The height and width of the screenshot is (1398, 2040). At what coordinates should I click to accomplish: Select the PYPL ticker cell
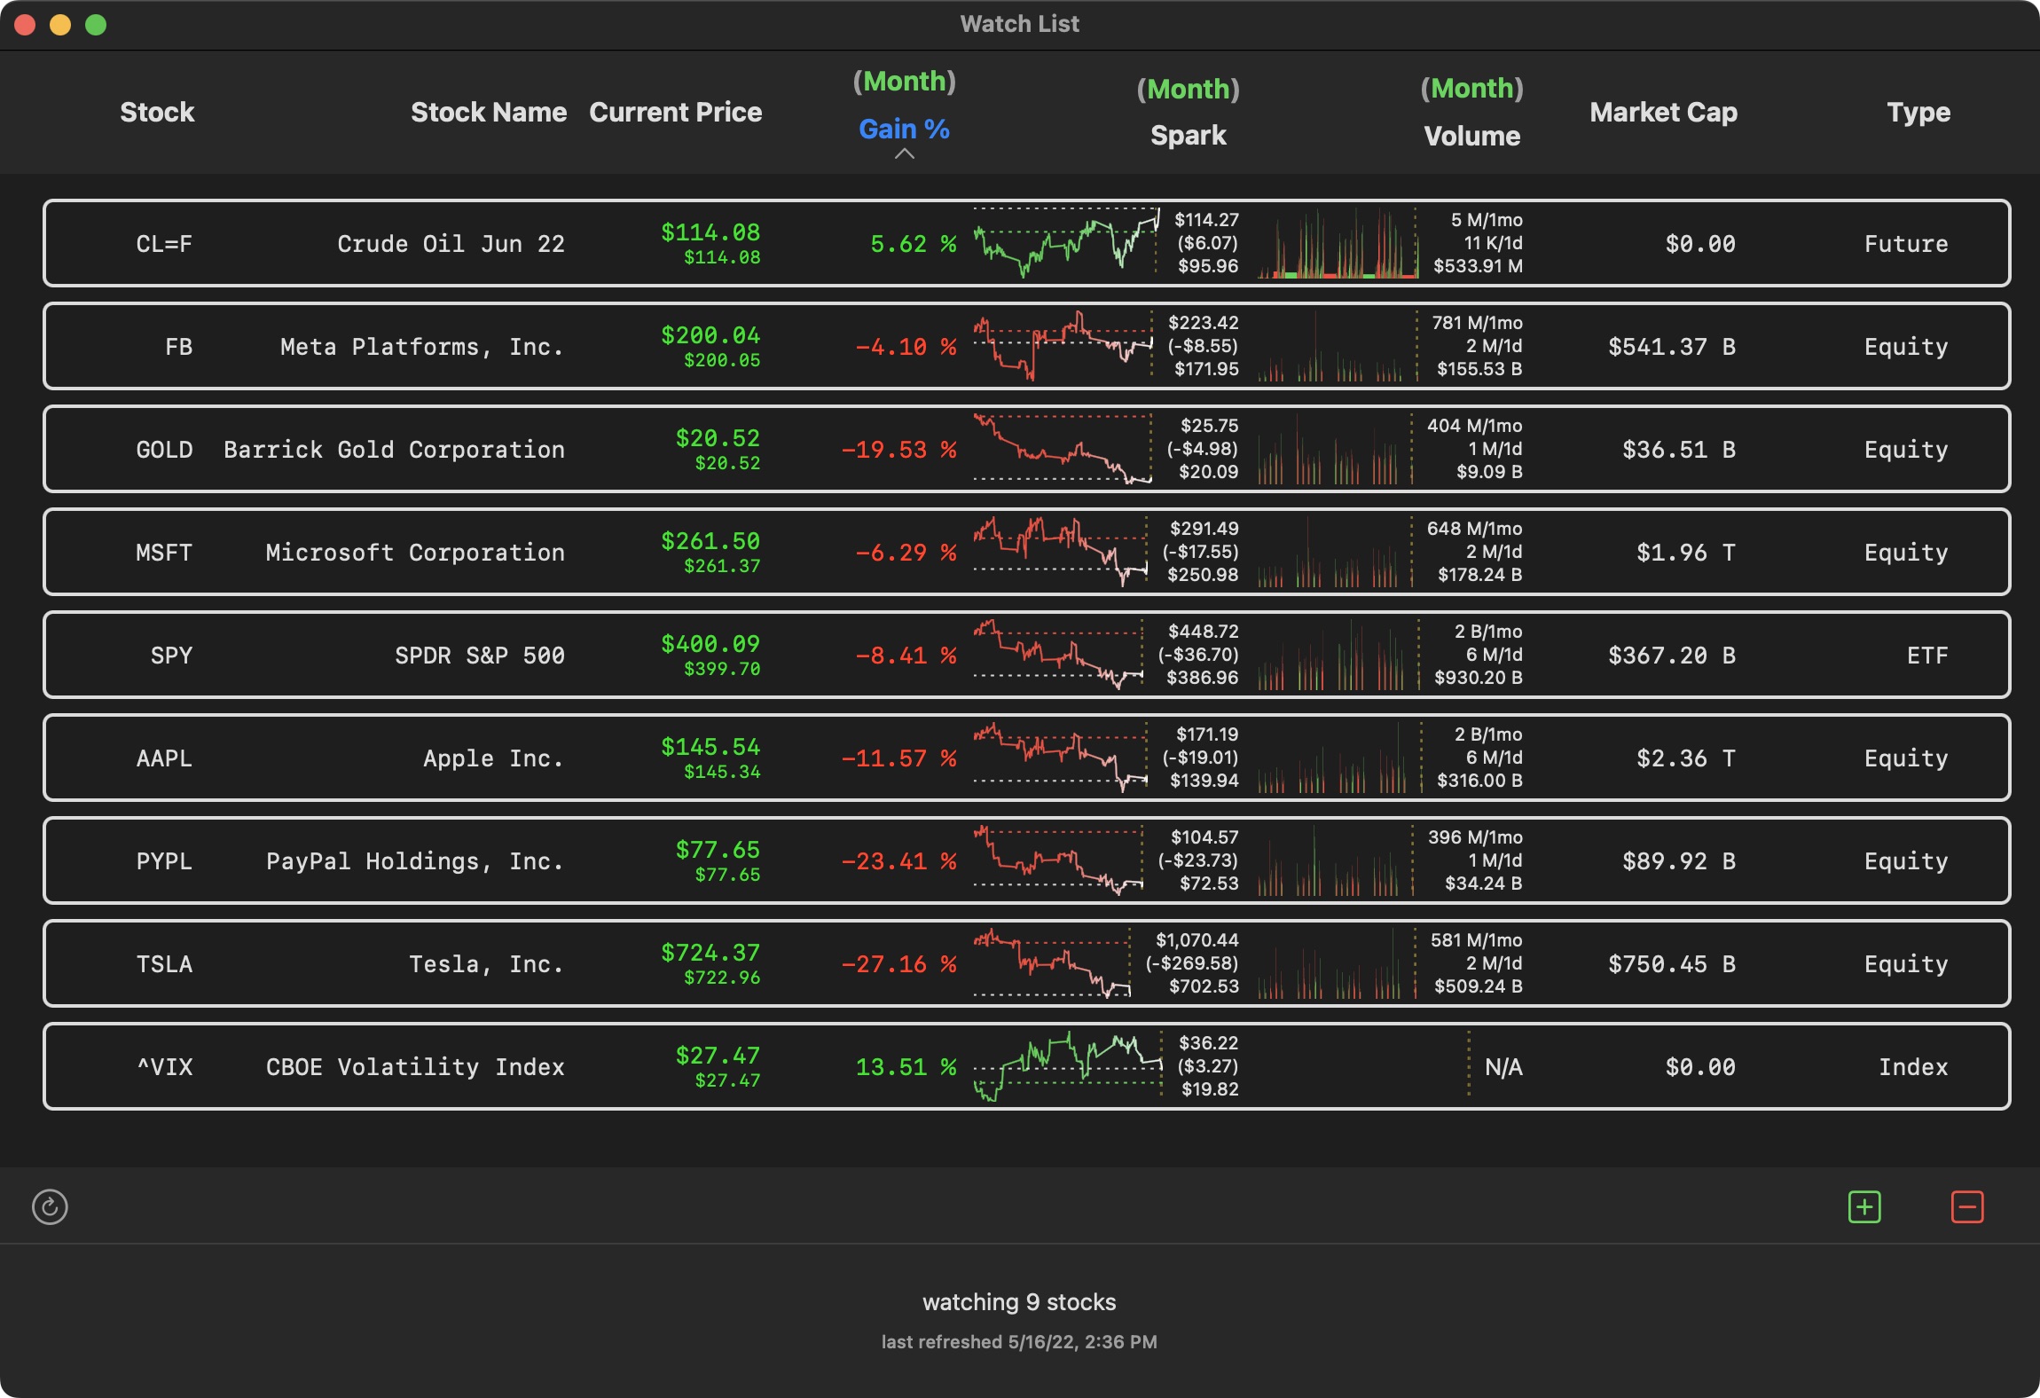(x=164, y=861)
